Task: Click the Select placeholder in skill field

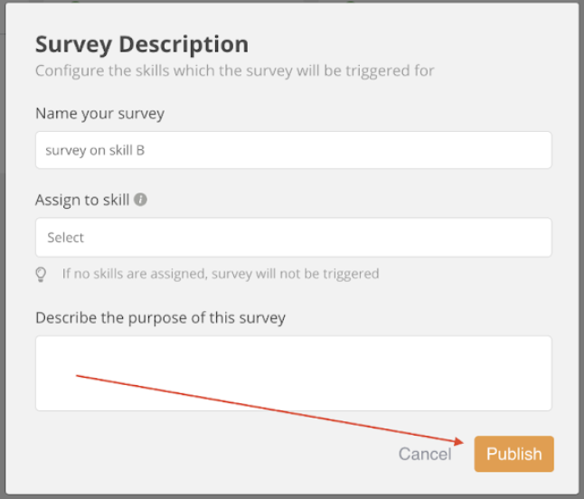Action: [66, 238]
